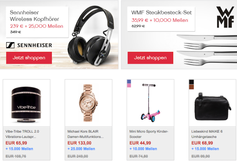Select pink color swatch on scooter
237x161 pixels.
(129, 86)
